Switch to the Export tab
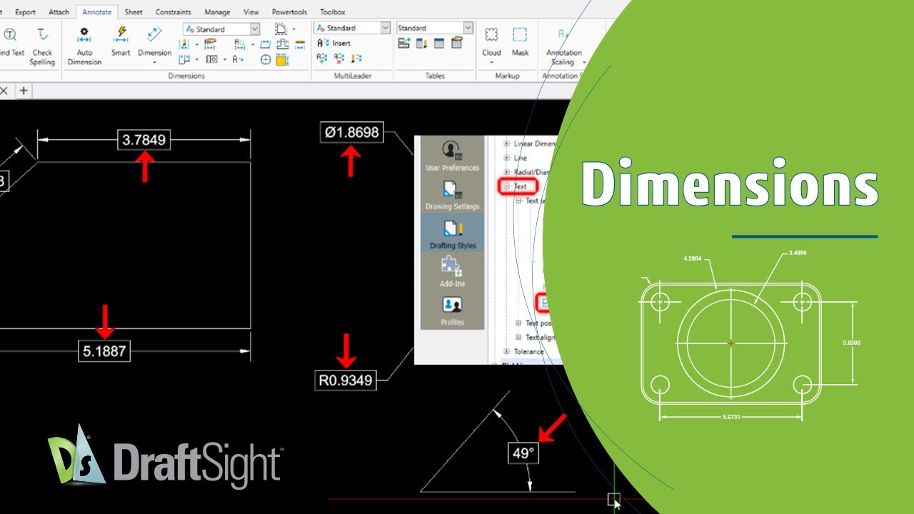Viewport: 914px width, 514px height. tap(25, 12)
